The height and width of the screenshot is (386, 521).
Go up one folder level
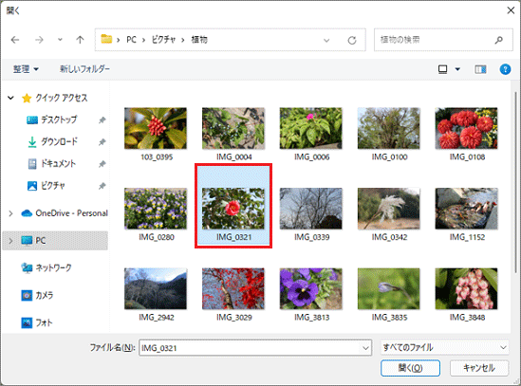(80, 40)
